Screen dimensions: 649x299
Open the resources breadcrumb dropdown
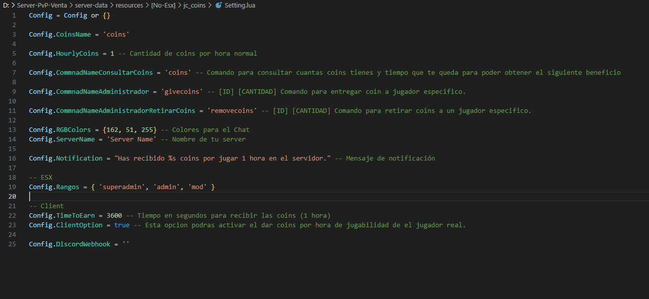point(129,5)
